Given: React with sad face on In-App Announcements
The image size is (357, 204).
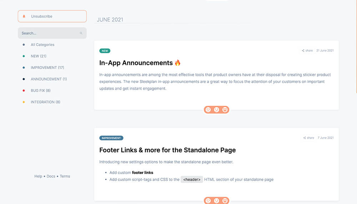Looking at the screenshot, I should coord(208,110).
